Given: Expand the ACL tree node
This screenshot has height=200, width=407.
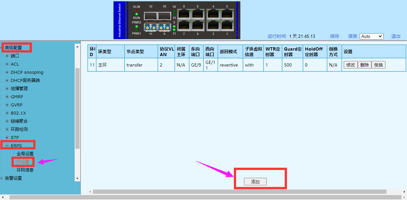Looking at the screenshot, I should (x=7, y=64).
